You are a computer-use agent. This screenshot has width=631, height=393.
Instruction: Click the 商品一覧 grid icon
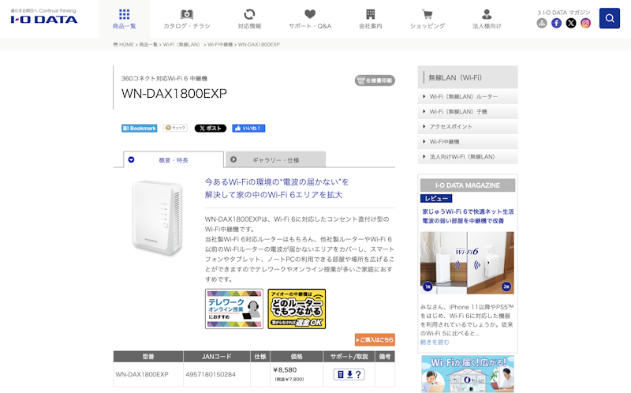tap(124, 14)
